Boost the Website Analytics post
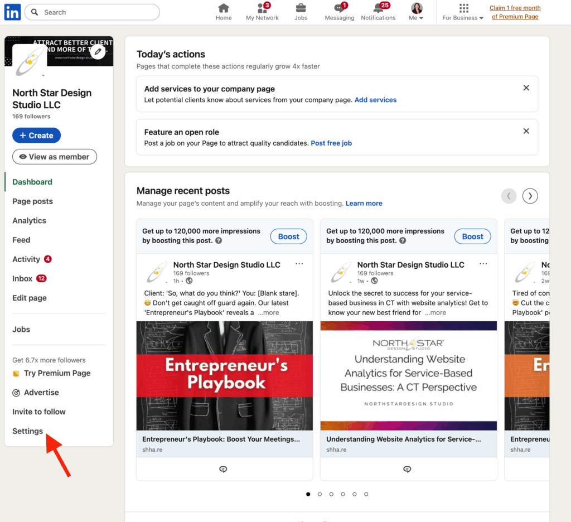Image resolution: width=571 pixels, height=522 pixels. tap(473, 236)
